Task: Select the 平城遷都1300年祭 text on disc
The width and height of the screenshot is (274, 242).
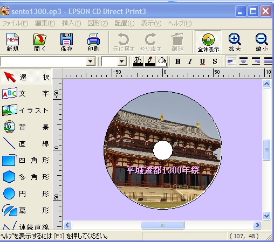Action: (x=163, y=170)
